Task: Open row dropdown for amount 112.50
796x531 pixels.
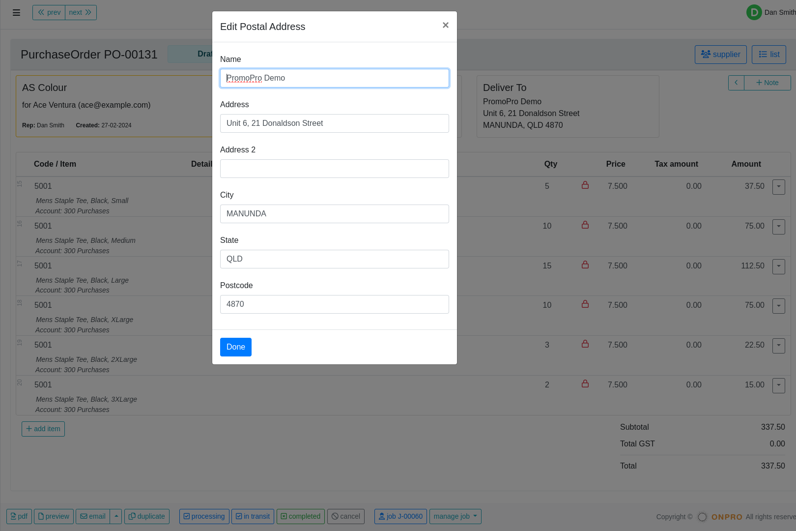Action: coord(779,266)
